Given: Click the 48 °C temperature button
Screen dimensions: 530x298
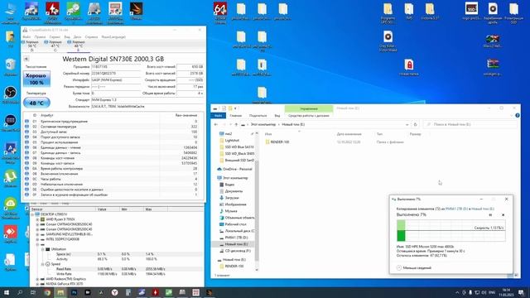Looking at the screenshot, I should 36,103.
